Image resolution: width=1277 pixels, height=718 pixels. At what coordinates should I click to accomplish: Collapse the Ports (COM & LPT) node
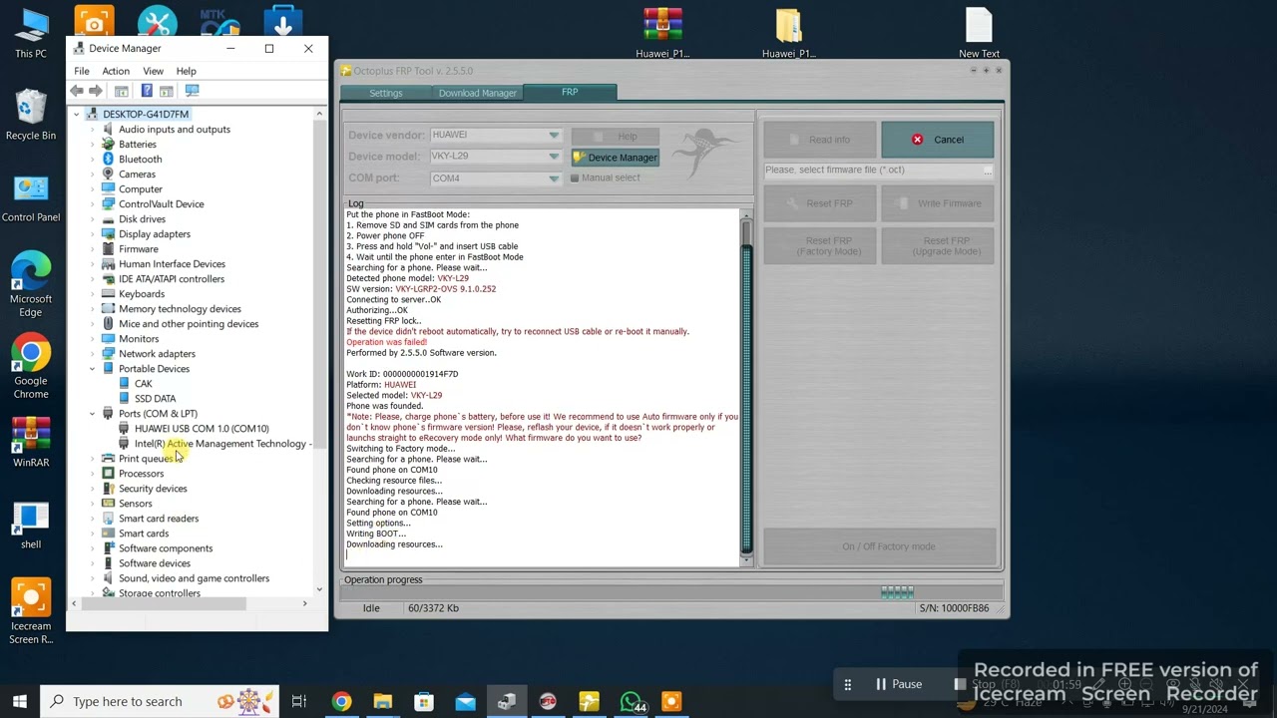point(93,414)
